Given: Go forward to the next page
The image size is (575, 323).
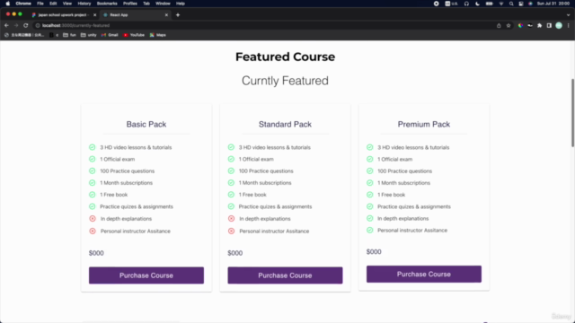Looking at the screenshot, I should coord(16,26).
